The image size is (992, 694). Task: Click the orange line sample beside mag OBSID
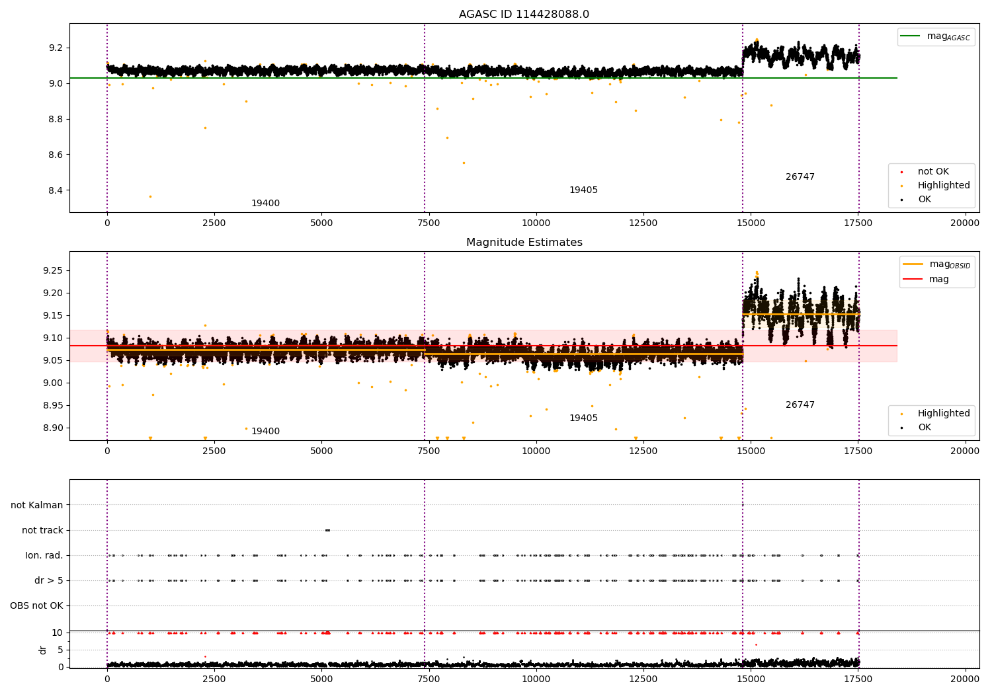913,264
